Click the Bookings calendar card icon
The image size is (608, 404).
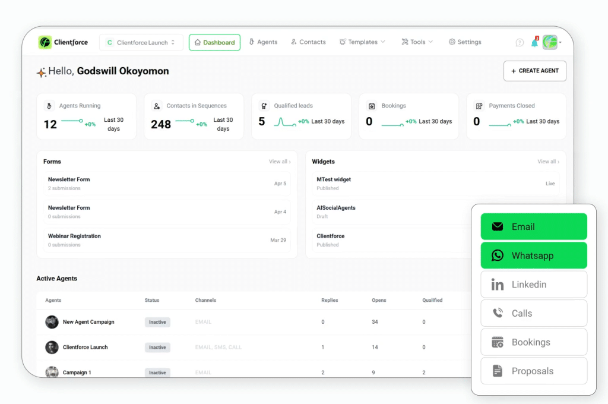point(372,106)
